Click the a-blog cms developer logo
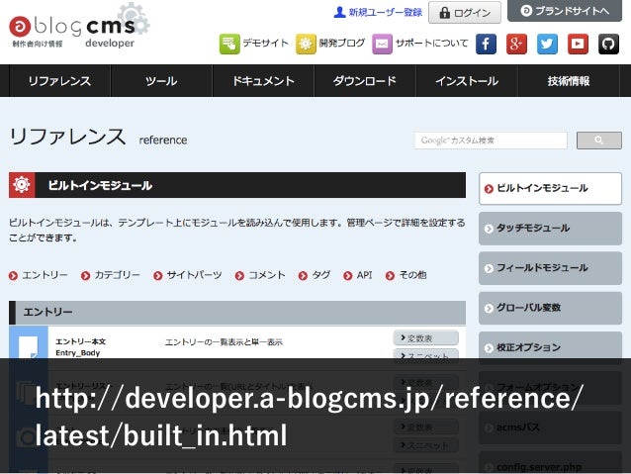 pos(79,27)
